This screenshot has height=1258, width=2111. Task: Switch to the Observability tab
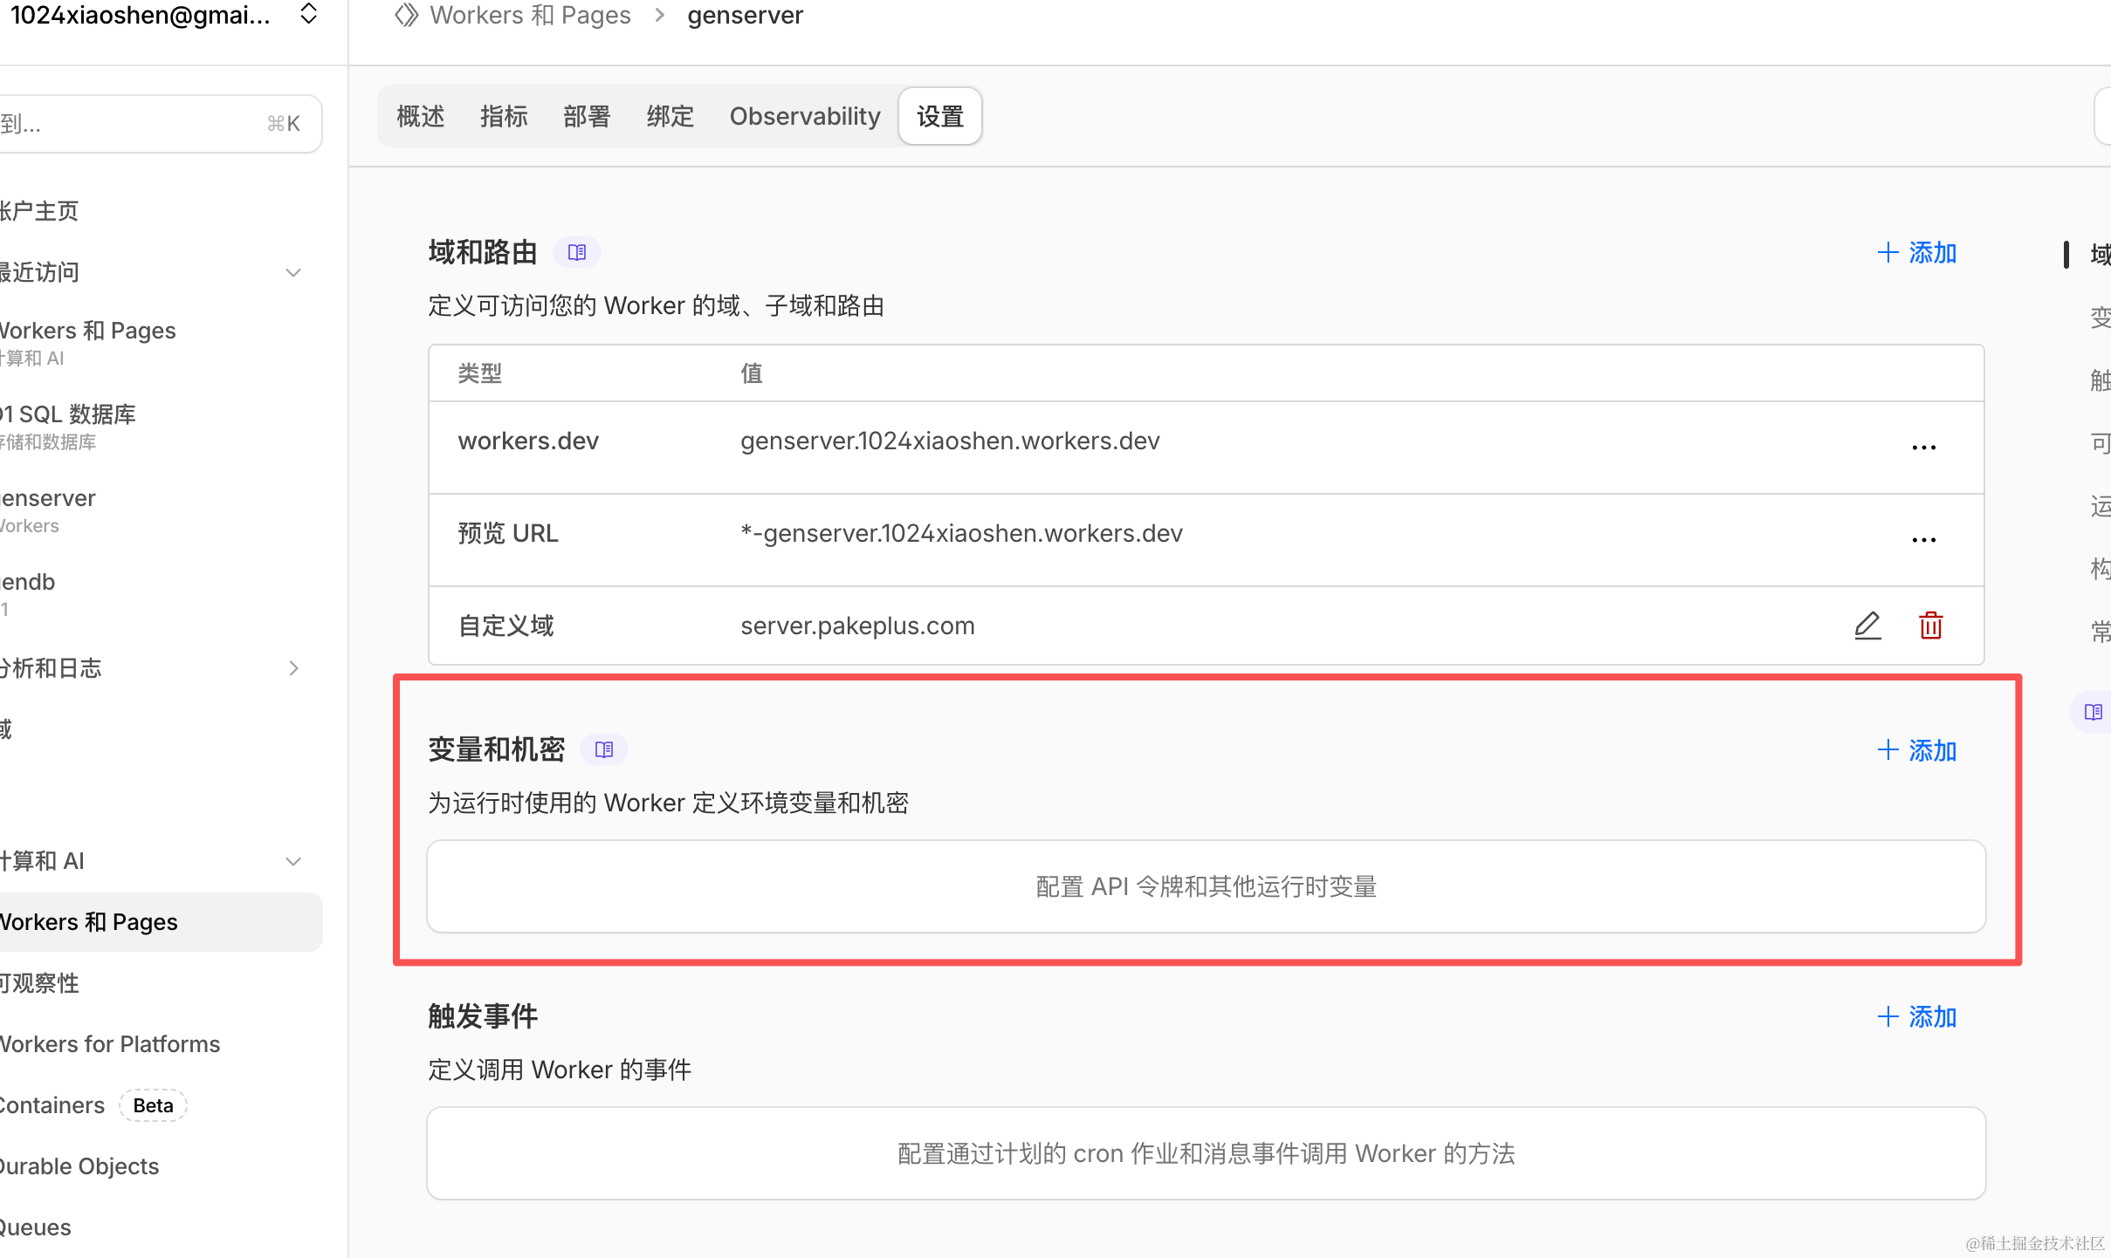804,116
